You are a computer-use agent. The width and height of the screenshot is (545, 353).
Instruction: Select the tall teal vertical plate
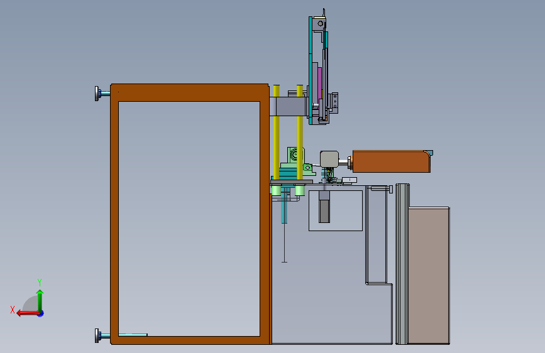point(311,70)
